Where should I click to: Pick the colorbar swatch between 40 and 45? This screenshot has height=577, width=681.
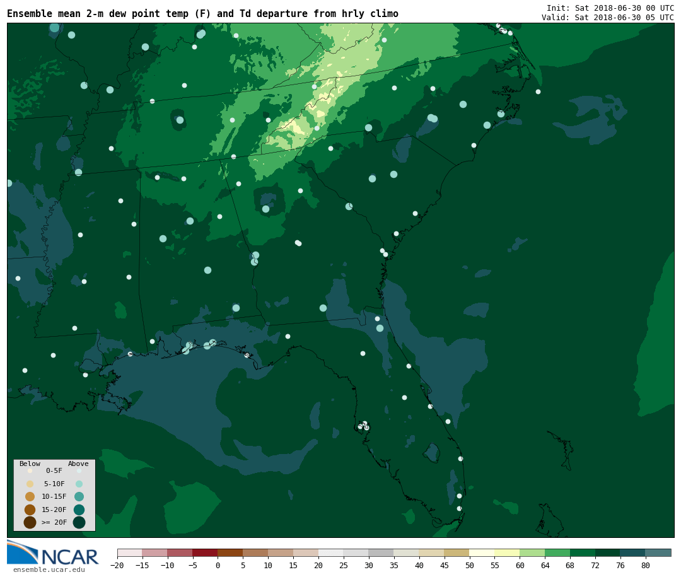tap(432, 552)
